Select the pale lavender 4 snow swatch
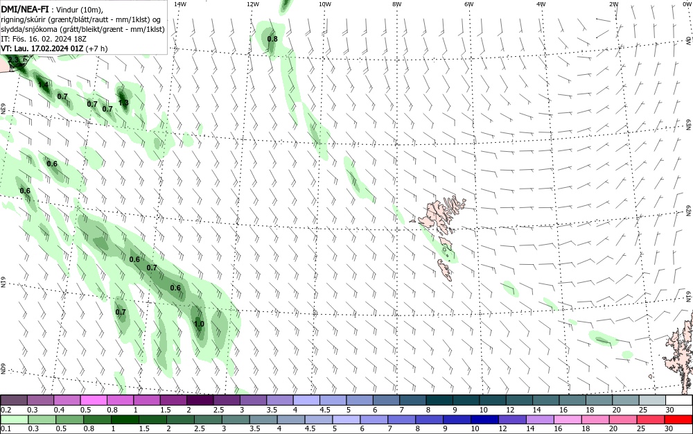 306,400
